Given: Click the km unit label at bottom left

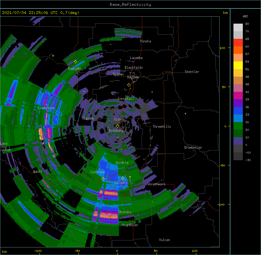Looking at the screenshot, I should (5, 251).
